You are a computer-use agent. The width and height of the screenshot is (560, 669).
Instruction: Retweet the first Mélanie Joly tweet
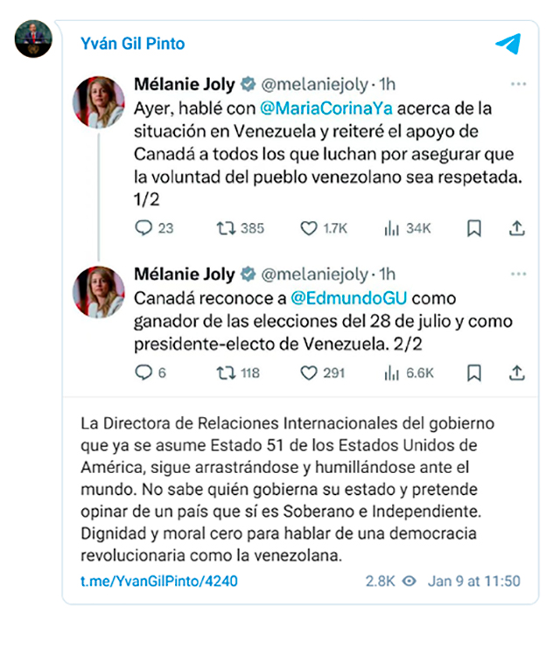225,228
